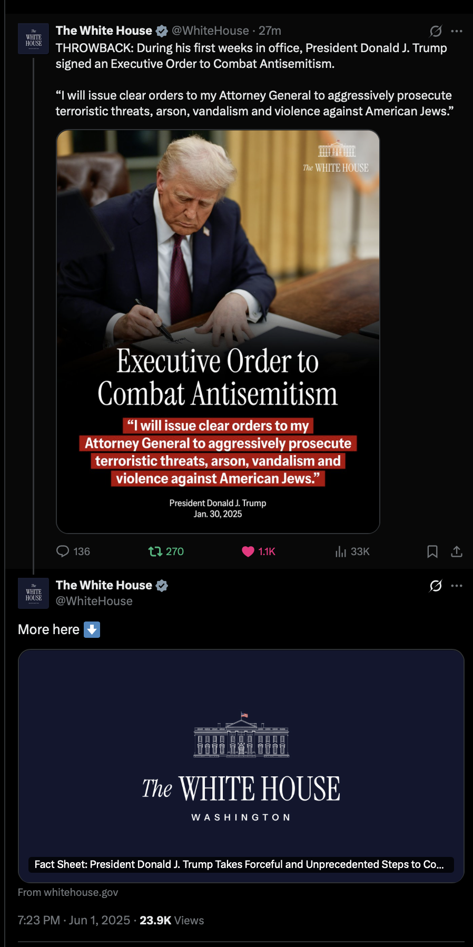
Task: Unlike the post via the pink heart
Action: (x=248, y=551)
